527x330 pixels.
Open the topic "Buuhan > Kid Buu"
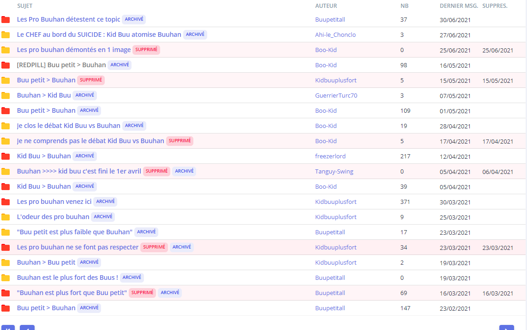coord(44,95)
